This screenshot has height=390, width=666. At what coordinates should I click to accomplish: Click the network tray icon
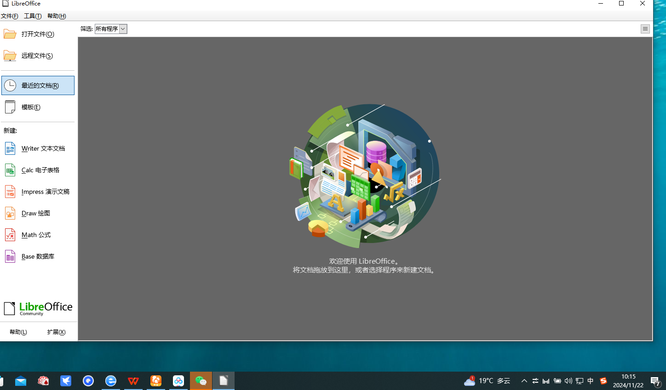coord(580,381)
